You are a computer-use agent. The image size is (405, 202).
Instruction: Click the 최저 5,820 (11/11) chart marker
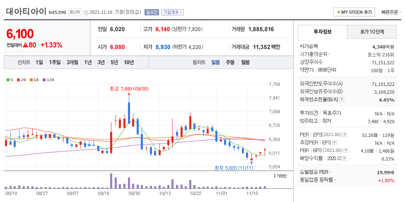click(x=234, y=168)
